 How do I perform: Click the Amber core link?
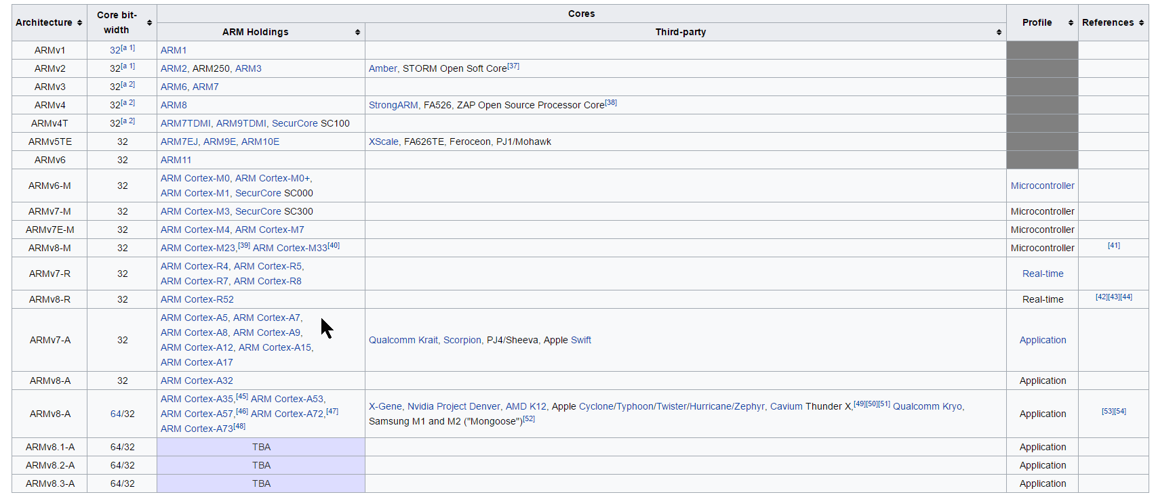[382, 69]
